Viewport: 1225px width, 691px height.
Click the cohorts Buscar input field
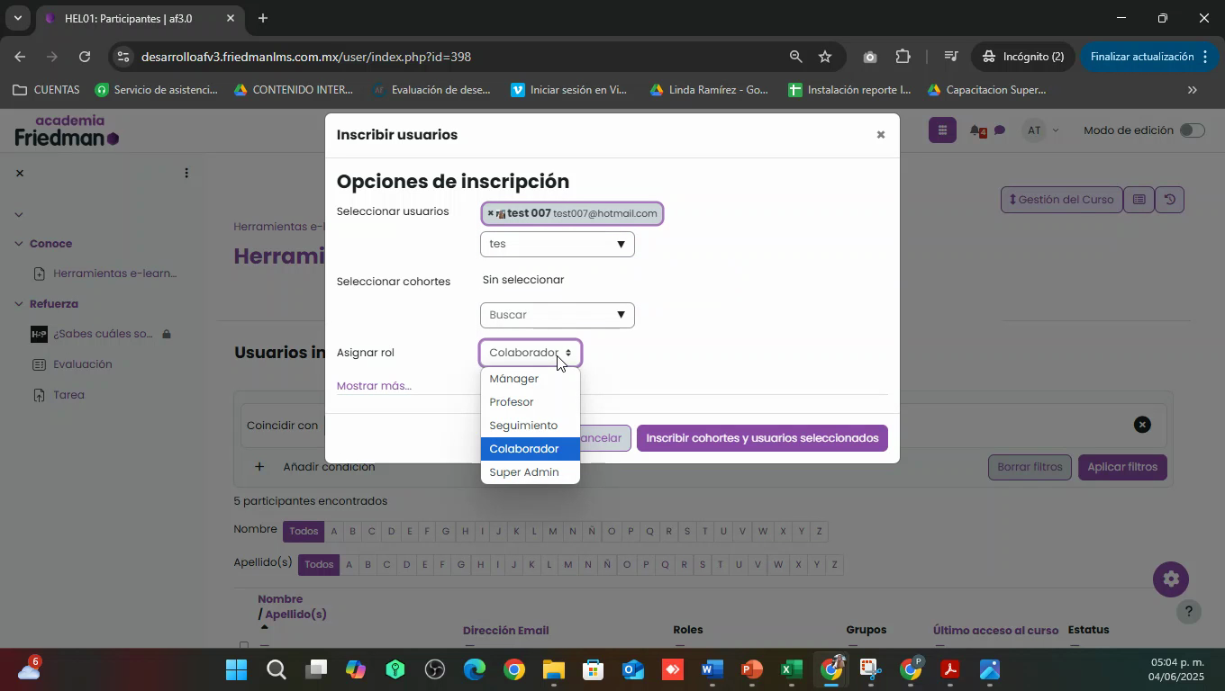(x=549, y=315)
